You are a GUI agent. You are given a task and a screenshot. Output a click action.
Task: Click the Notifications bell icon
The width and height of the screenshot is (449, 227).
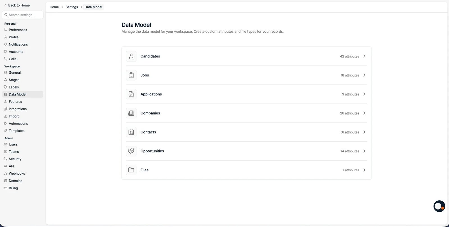(6, 44)
